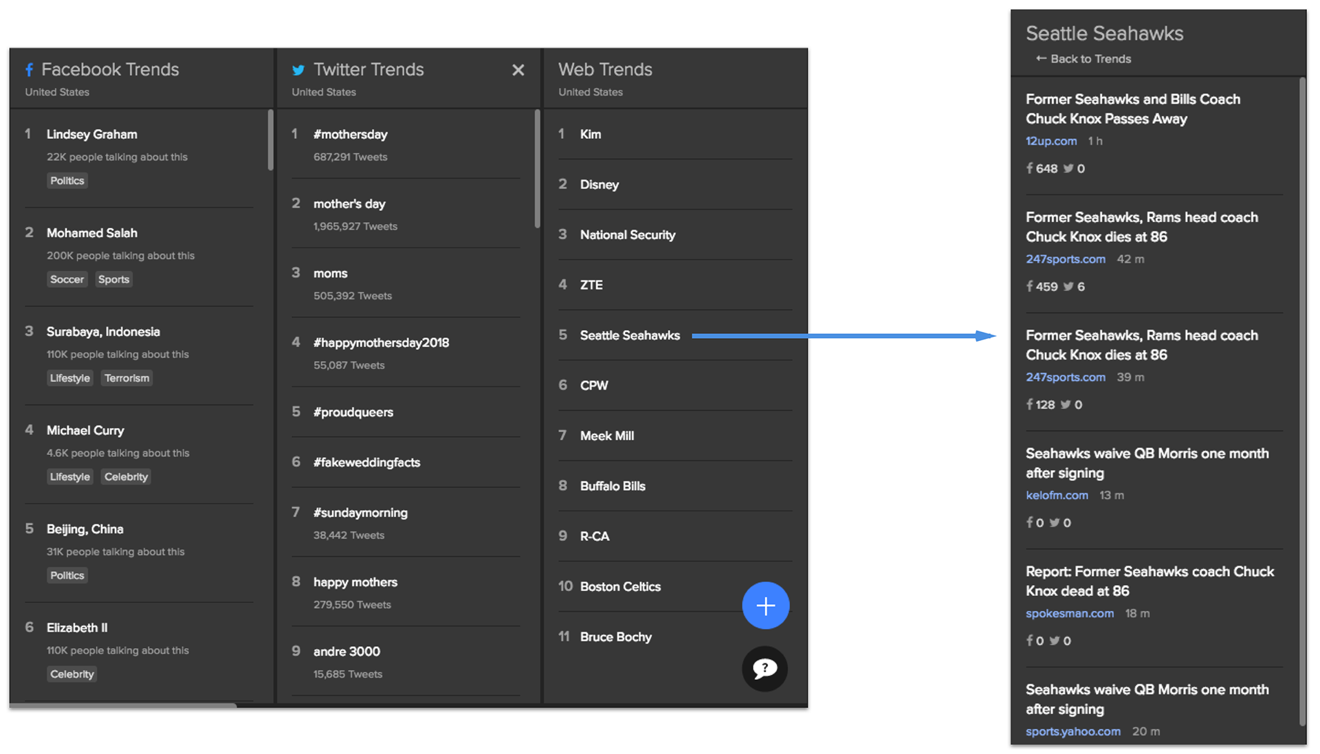Click Seattle Seahawks panel scrollbar
Screen dimensions: 1320x754
[x=1302, y=401]
